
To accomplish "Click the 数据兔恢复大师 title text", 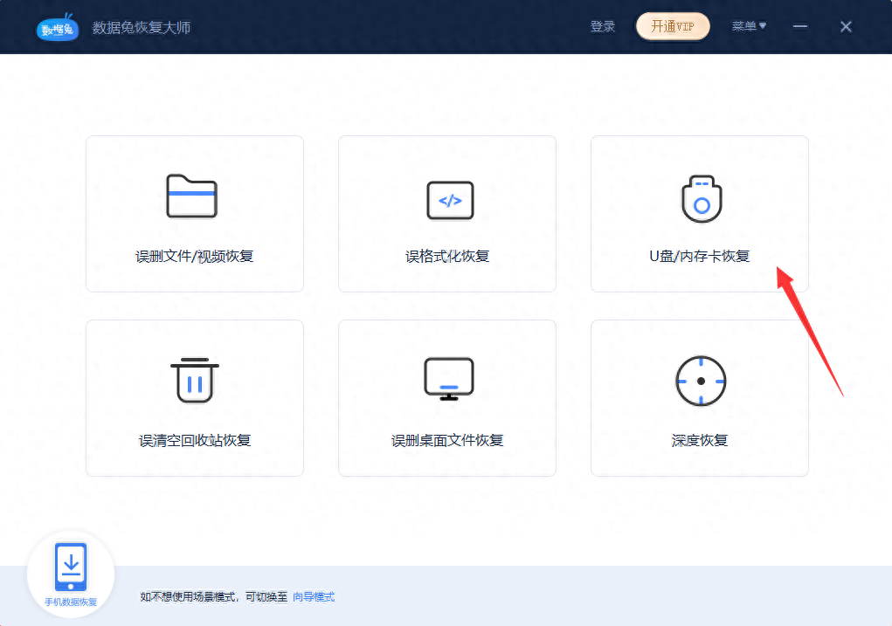I will coord(142,27).
